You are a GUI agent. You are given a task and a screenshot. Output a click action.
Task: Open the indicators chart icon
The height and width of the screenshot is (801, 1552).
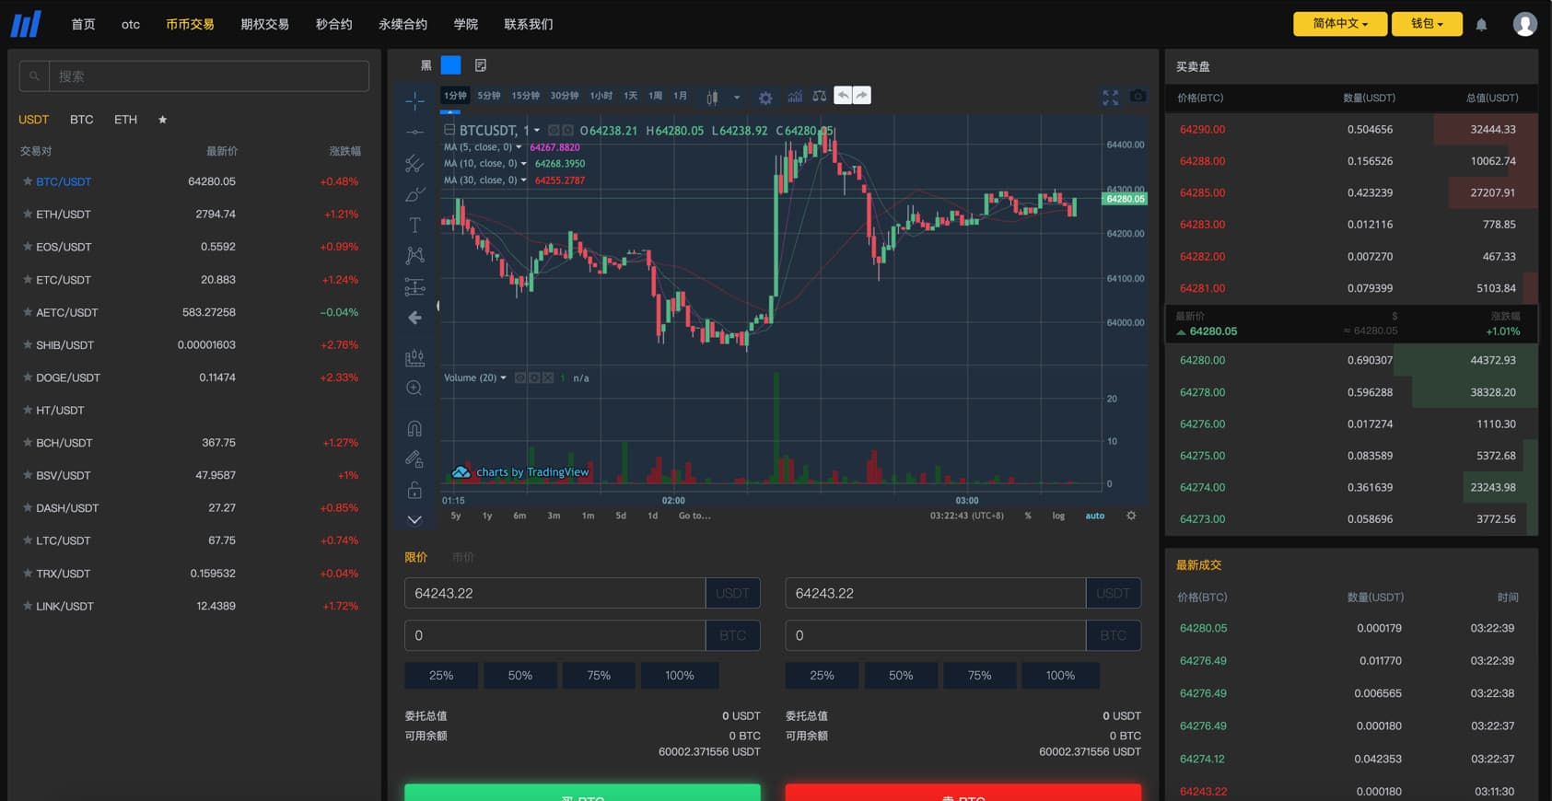coord(795,96)
